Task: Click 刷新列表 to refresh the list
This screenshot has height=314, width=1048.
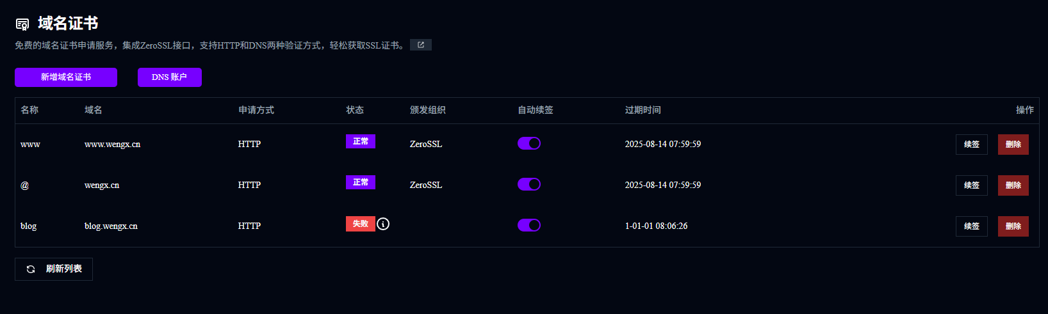Action: click(54, 269)
